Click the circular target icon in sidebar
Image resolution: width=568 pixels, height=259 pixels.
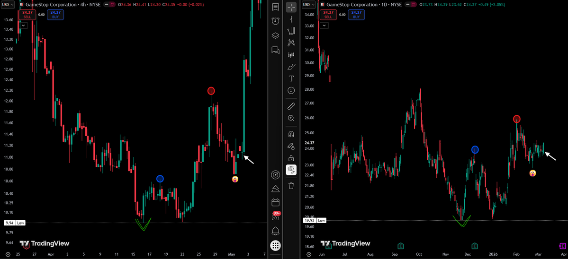point(275,175)
